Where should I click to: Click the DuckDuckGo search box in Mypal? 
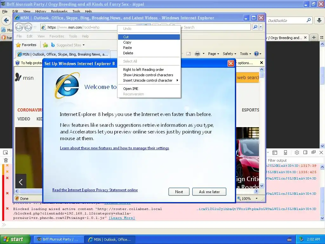pos(287,20)
